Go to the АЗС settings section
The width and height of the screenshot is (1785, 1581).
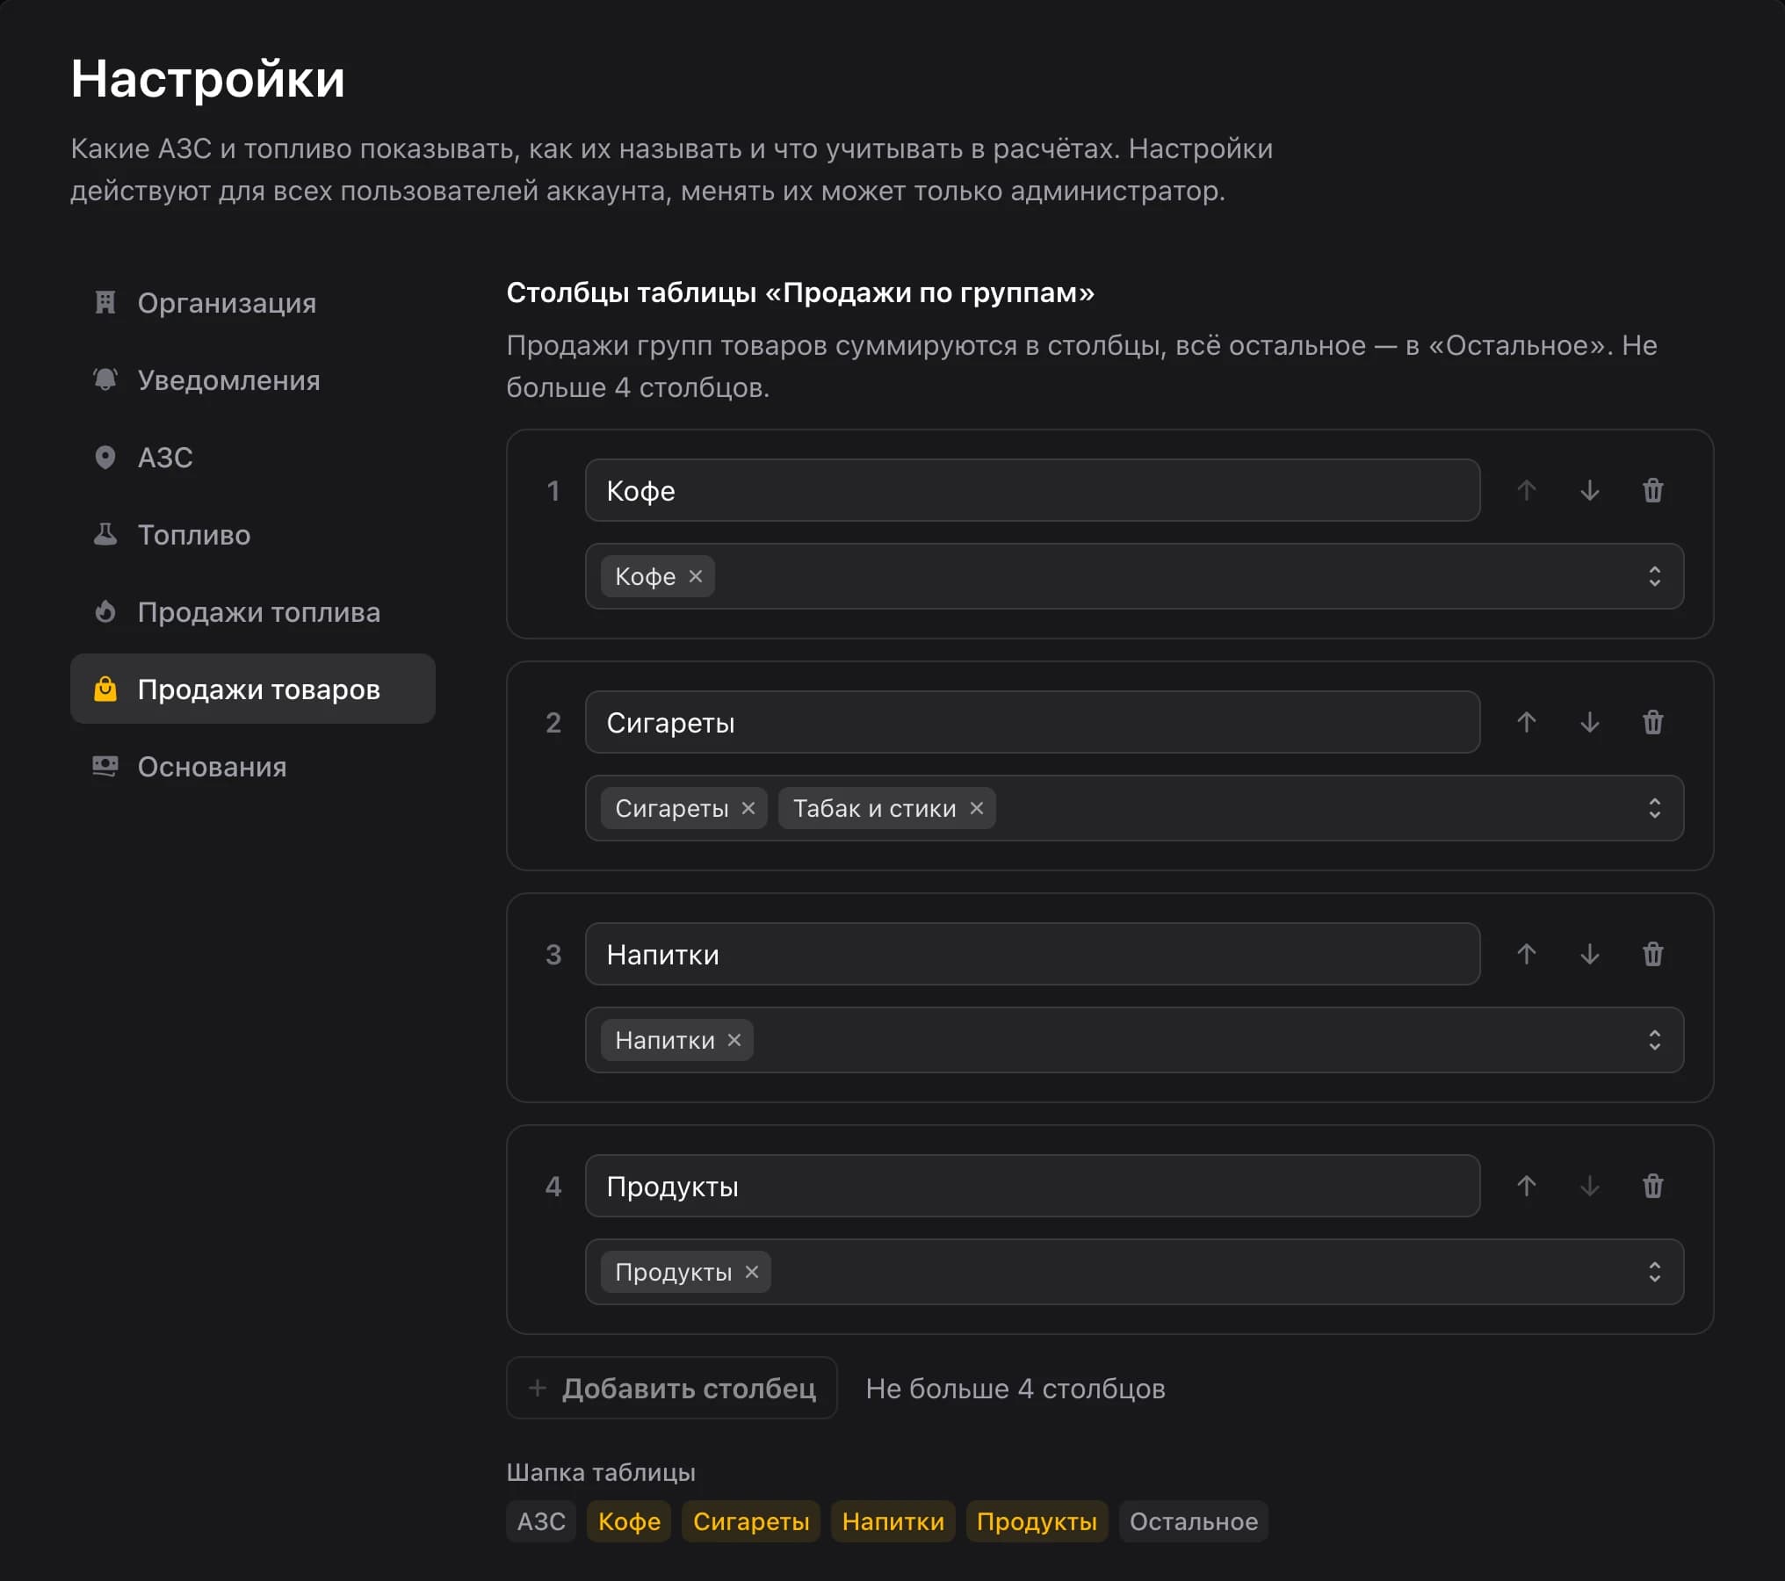point(253,457)
